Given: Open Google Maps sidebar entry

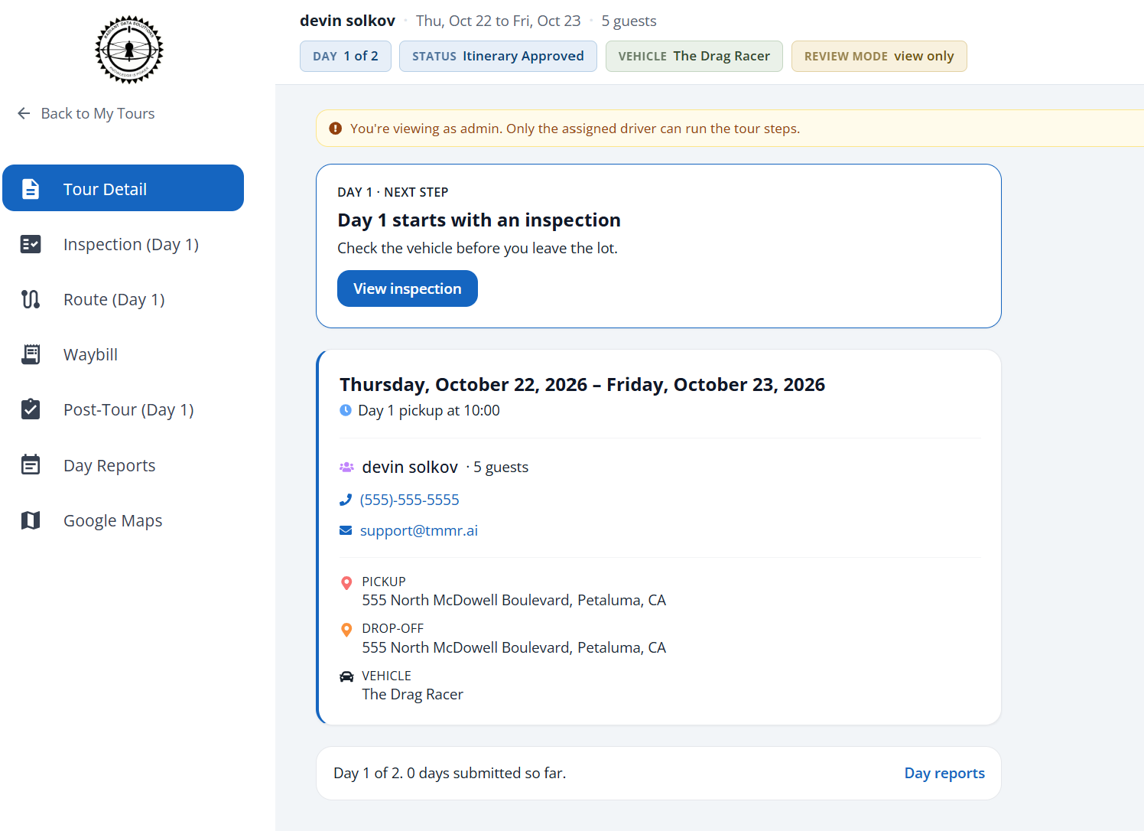Looking at the screenshot, I should coord(123,520).
